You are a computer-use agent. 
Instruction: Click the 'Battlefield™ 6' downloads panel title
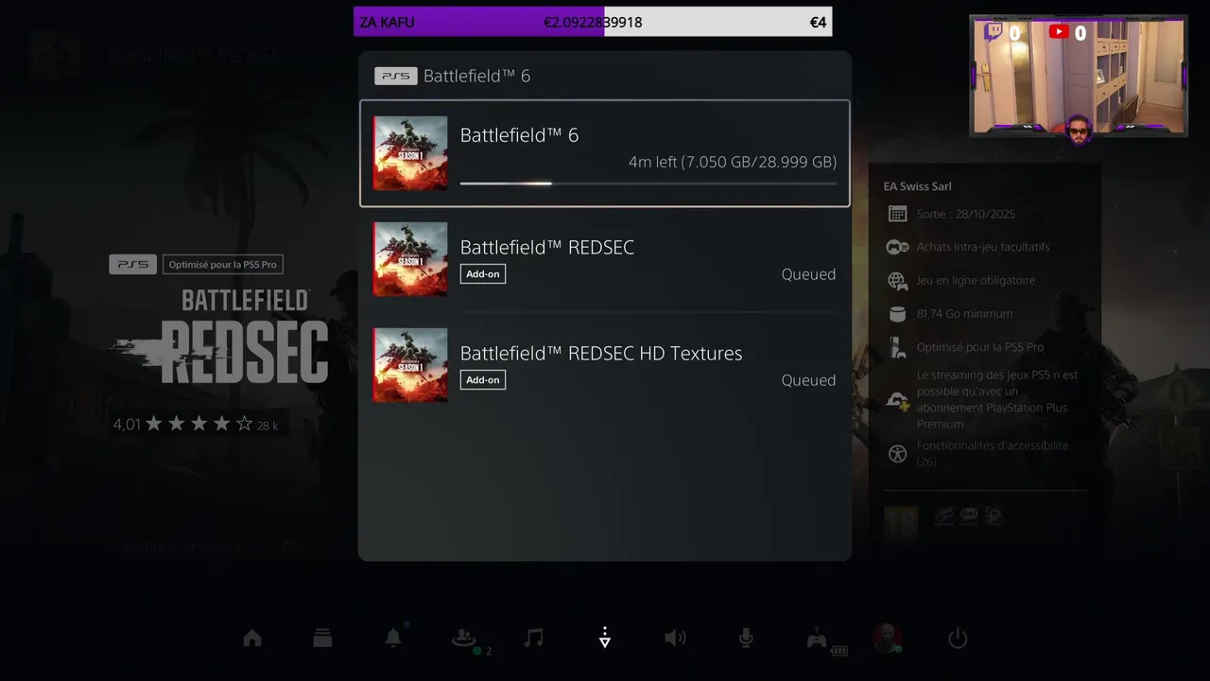pos(476,76)
